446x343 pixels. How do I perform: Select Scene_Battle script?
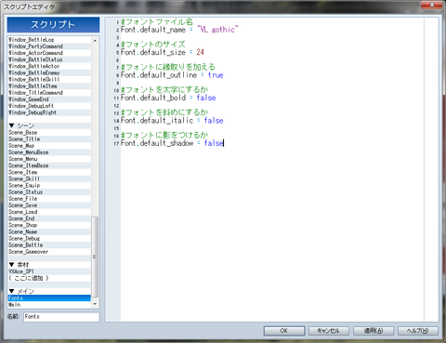click(x=49, y=245)
